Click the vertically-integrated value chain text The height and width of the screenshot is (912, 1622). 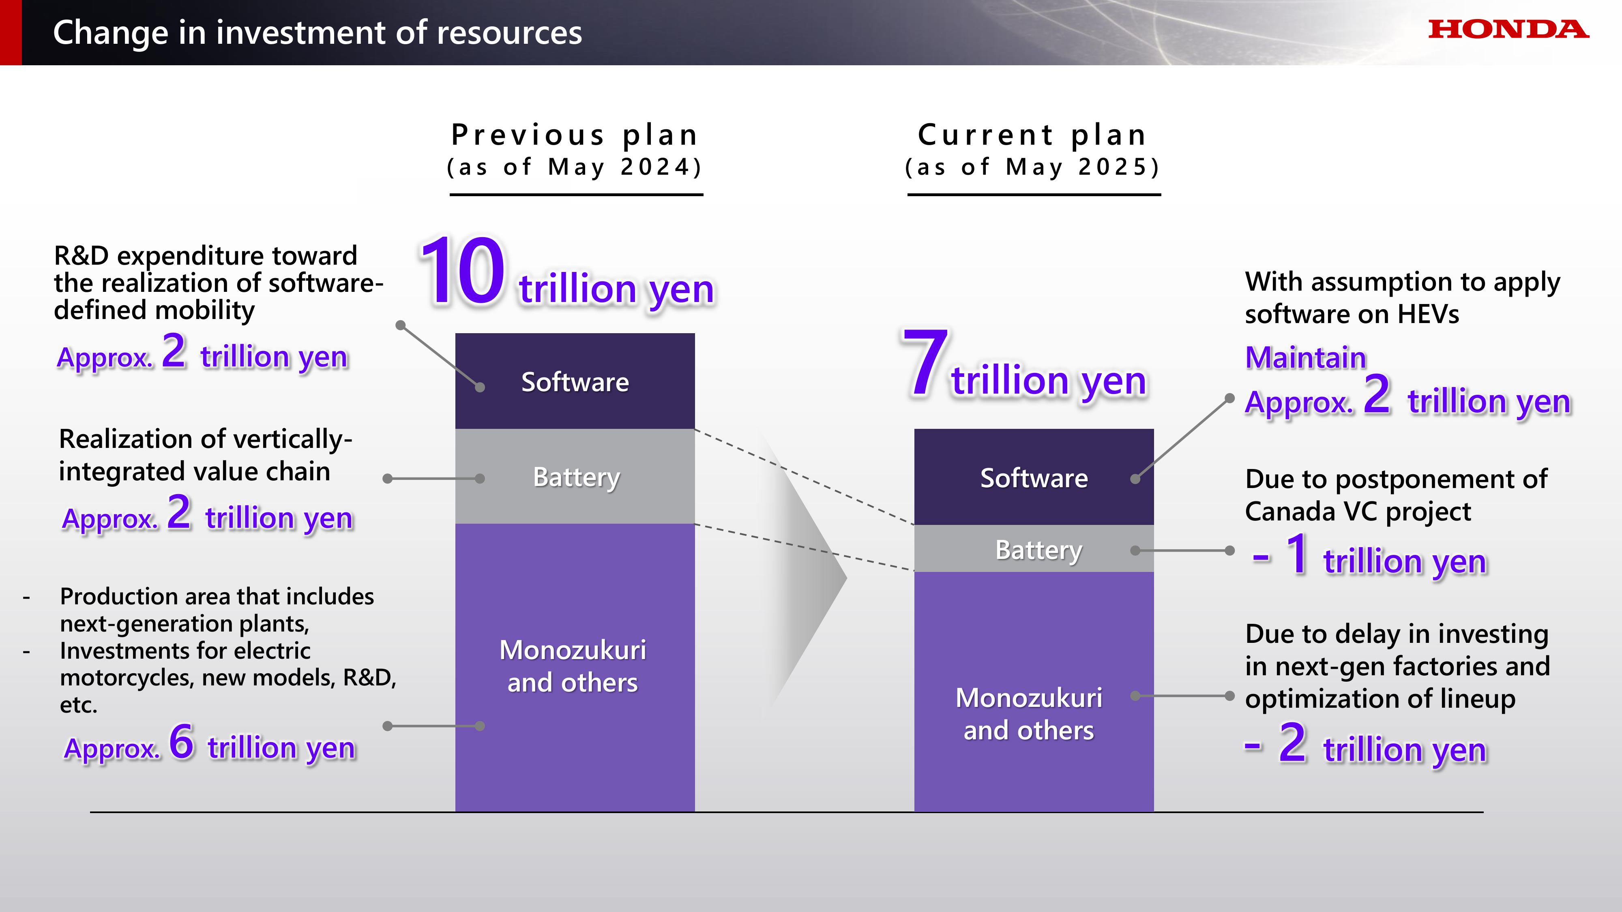click(205, 455)
